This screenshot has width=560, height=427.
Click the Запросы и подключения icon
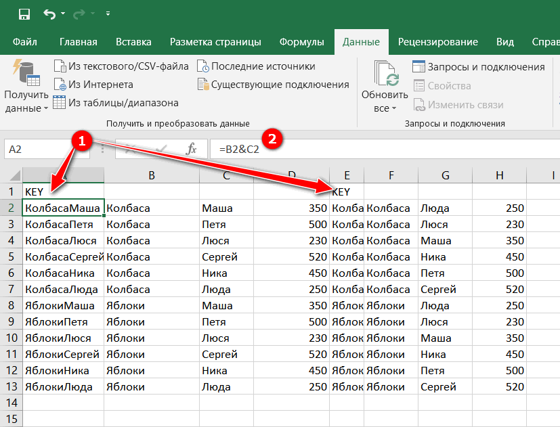[418, 66]
